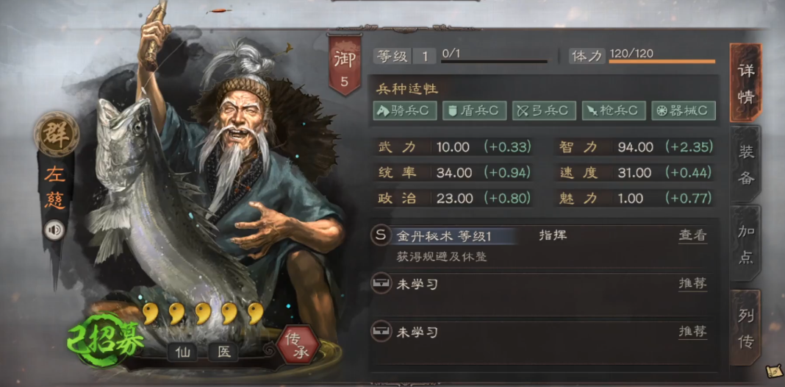Click 查看 link for 金丹秘术
785x387 pixels.
693,235
